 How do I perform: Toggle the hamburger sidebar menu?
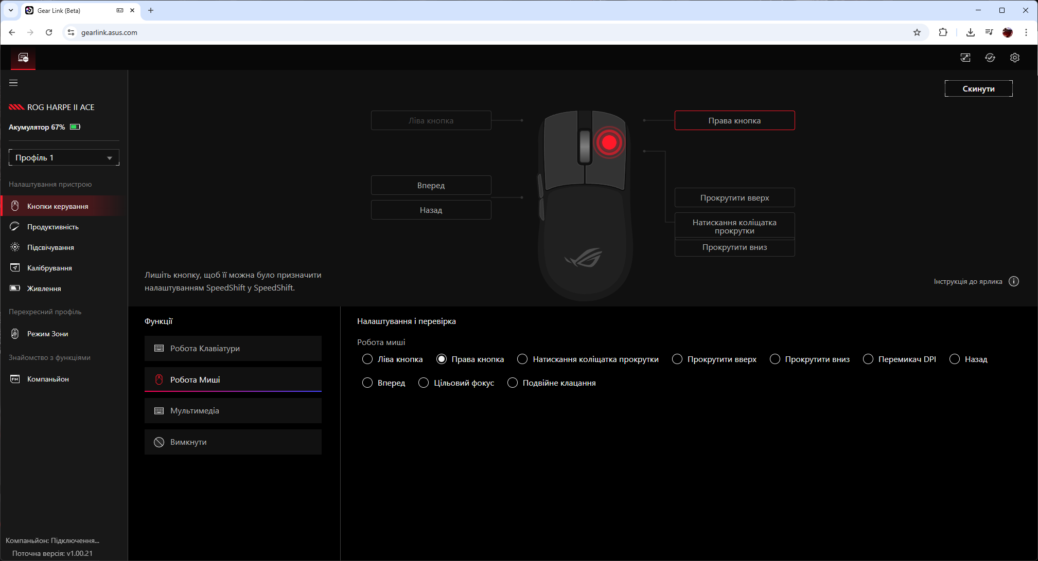pos(13,83)
